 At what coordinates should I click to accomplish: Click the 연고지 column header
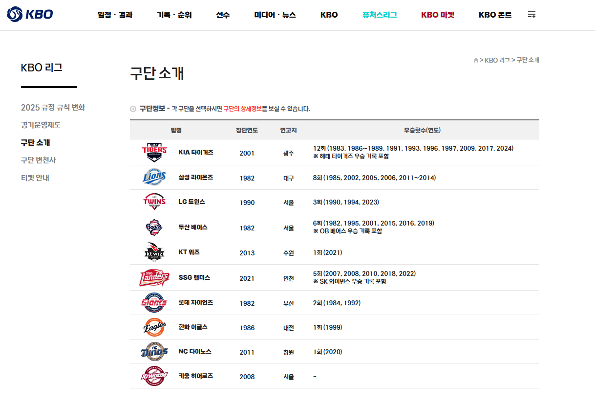tap(288, 130)
